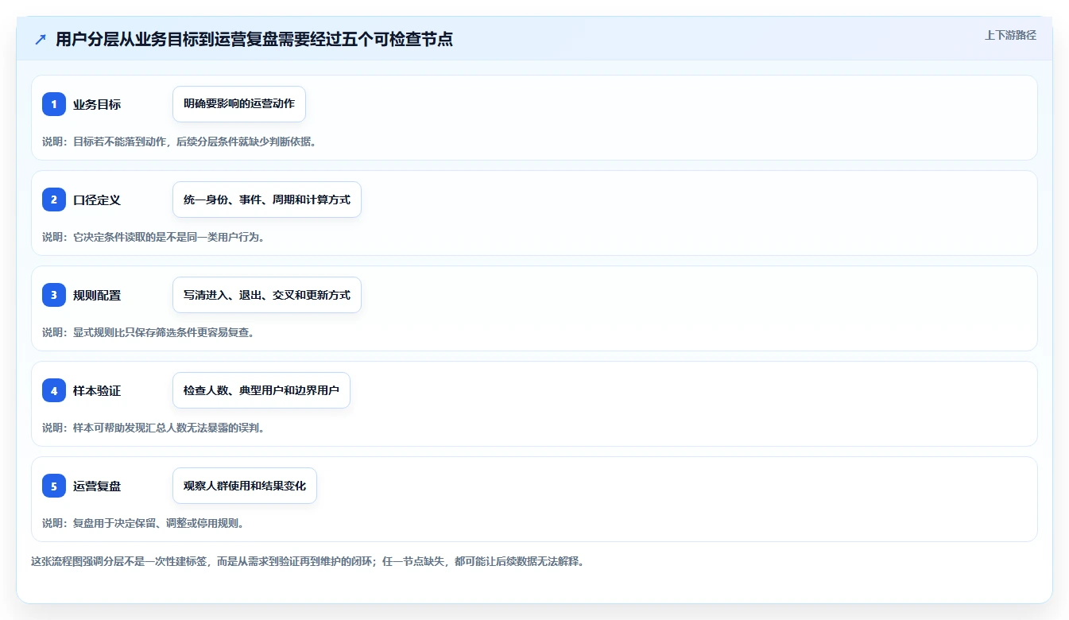Click the step 2 number badge
1069x620 pixels.
coord(54,200)
